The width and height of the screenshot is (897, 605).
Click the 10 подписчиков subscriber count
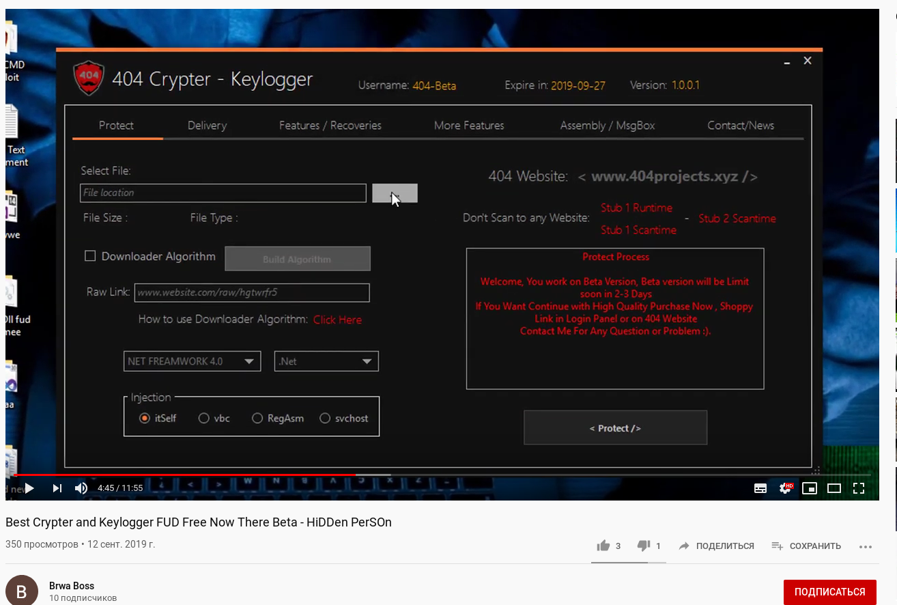pyautogui.click(x=83, y=598)
